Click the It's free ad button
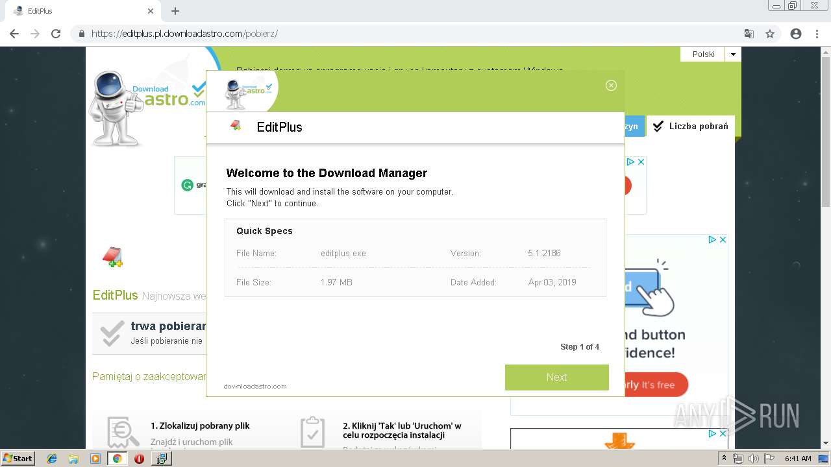Viewport: 831px width, 467px height. [x=656, y=385]
